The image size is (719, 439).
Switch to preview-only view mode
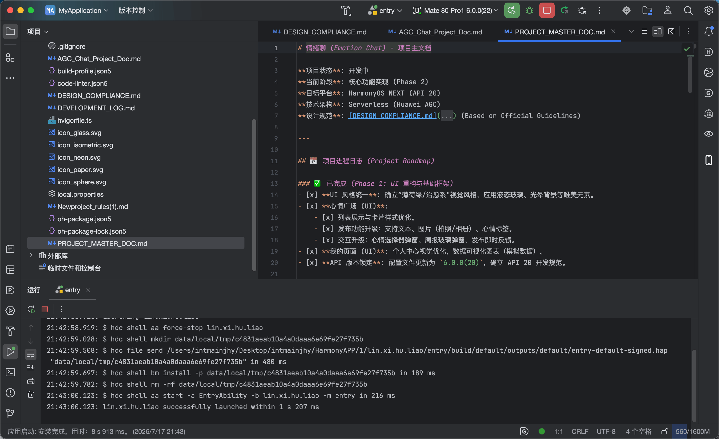(x=671, y=31)
